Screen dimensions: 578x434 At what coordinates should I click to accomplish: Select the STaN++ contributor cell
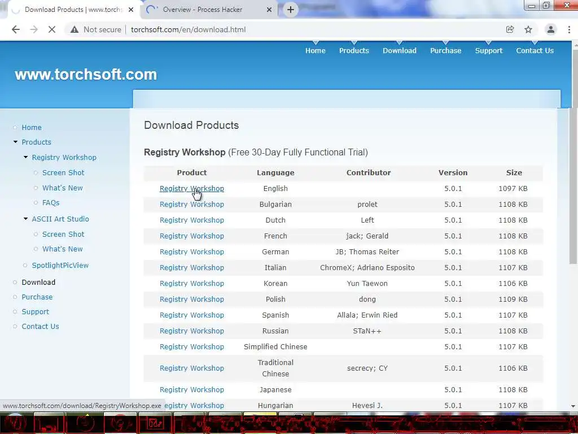tap(367, 331)
